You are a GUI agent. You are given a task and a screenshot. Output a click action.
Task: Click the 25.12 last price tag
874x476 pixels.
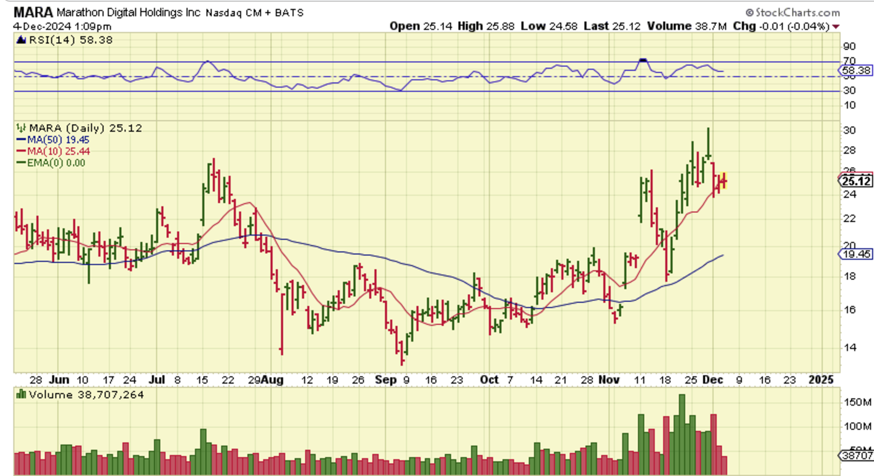[x=857, y=181]
